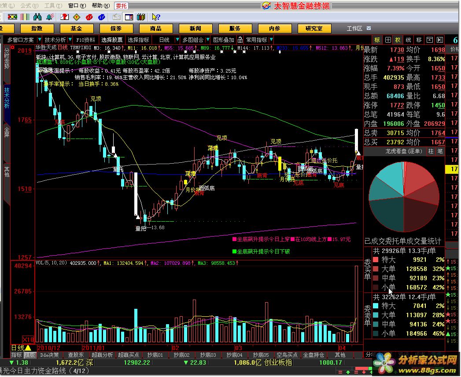
Task: Switch to the 模板 bottom tab
Action: pos(30,355)
